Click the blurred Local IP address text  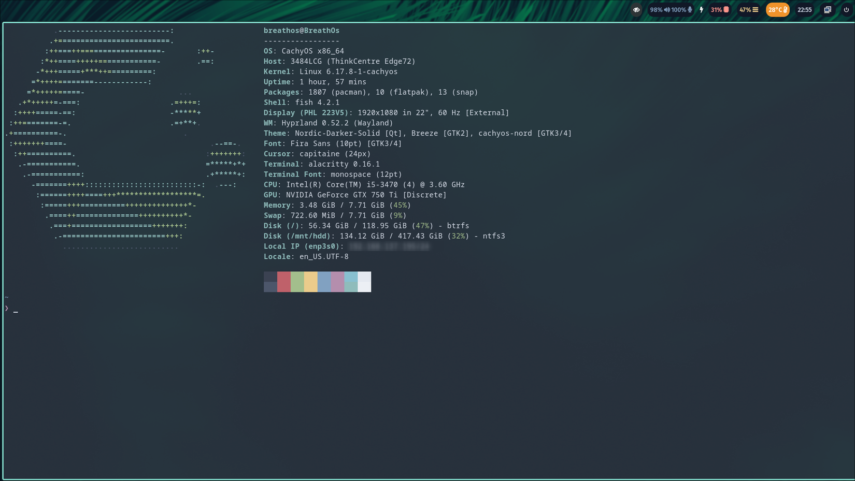pyautogui.click(x=389, y=246)
